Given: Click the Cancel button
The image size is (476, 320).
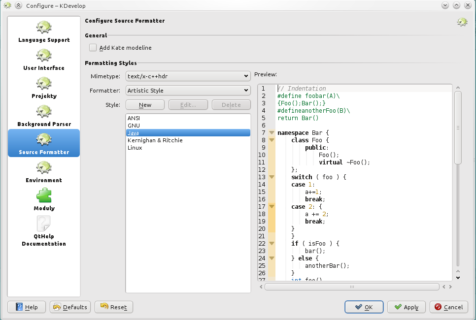Looking at the screenshot, I should pyautogui.click(x=449, y=307).
